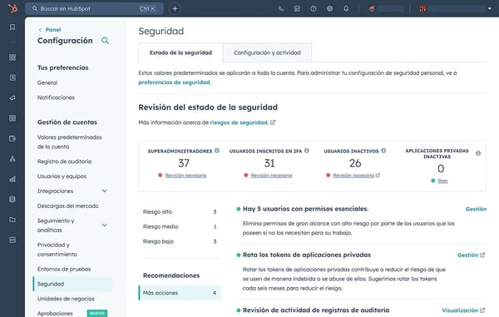Click info icon next to Superadministradores

(x=217, y=151)
